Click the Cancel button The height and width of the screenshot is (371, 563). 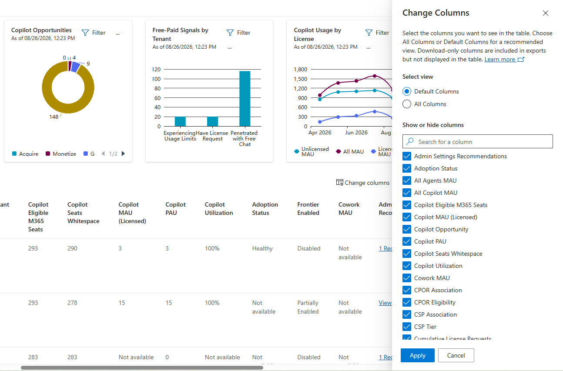456,355
